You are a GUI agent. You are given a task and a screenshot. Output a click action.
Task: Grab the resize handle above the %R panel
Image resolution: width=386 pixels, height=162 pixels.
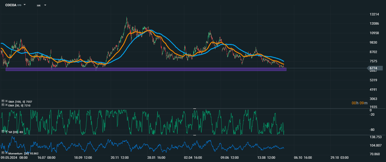point(194,108)
